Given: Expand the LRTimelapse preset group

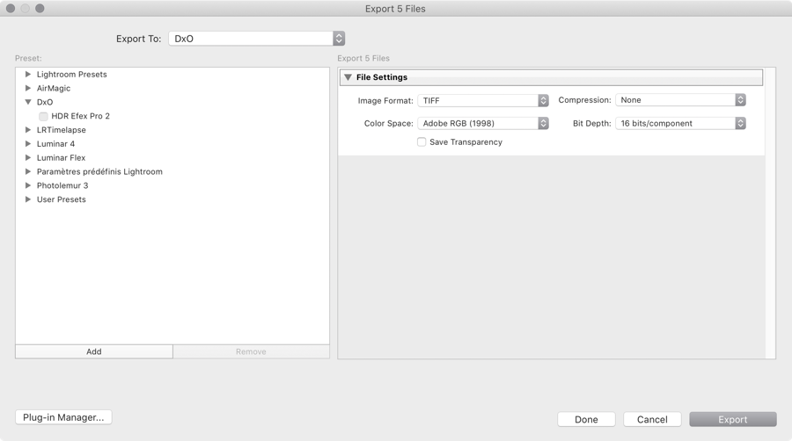Looking at the screenshot, I should tap(28, 129).
